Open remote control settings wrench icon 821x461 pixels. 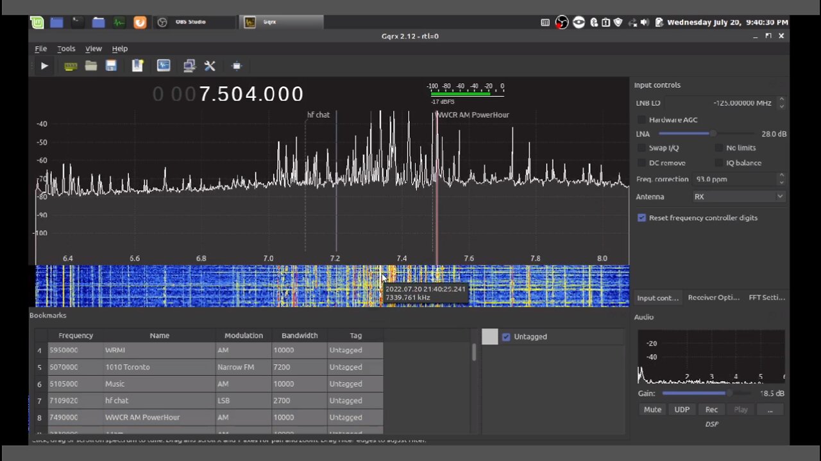[x=210, y=65]
